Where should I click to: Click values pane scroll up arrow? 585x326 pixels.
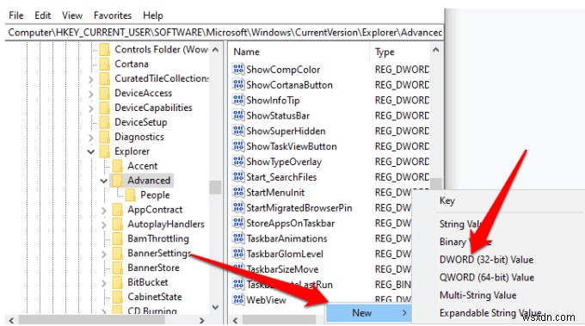coord(436,50)
